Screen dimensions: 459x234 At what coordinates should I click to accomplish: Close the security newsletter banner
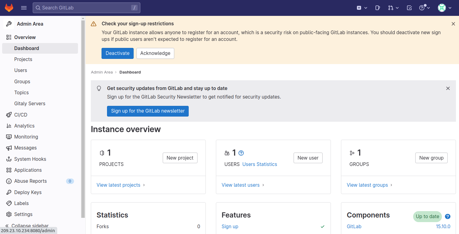coord(448,88)
